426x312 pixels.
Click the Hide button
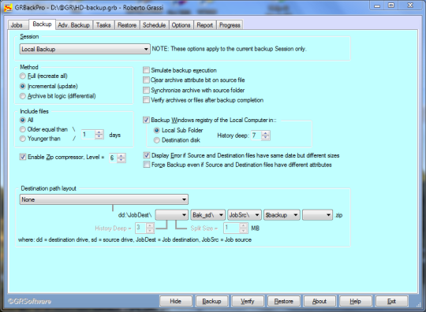click(x=176, y=301)
